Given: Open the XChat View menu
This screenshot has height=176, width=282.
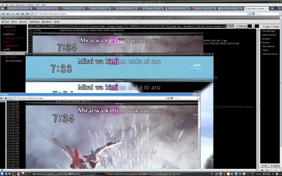Looking at the screenshot, I should 14,22.
